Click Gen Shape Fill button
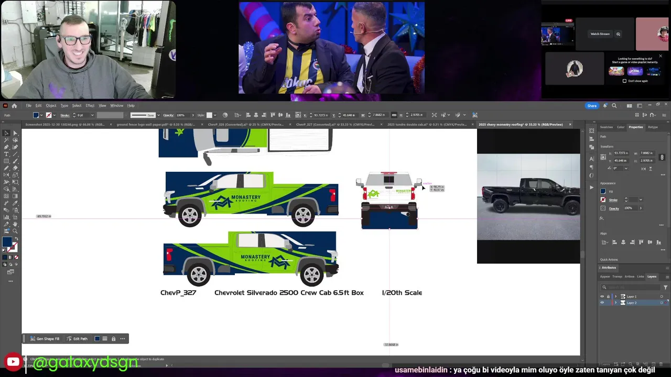The width and height of the screenshot is (671, 377). coord(45,339)
